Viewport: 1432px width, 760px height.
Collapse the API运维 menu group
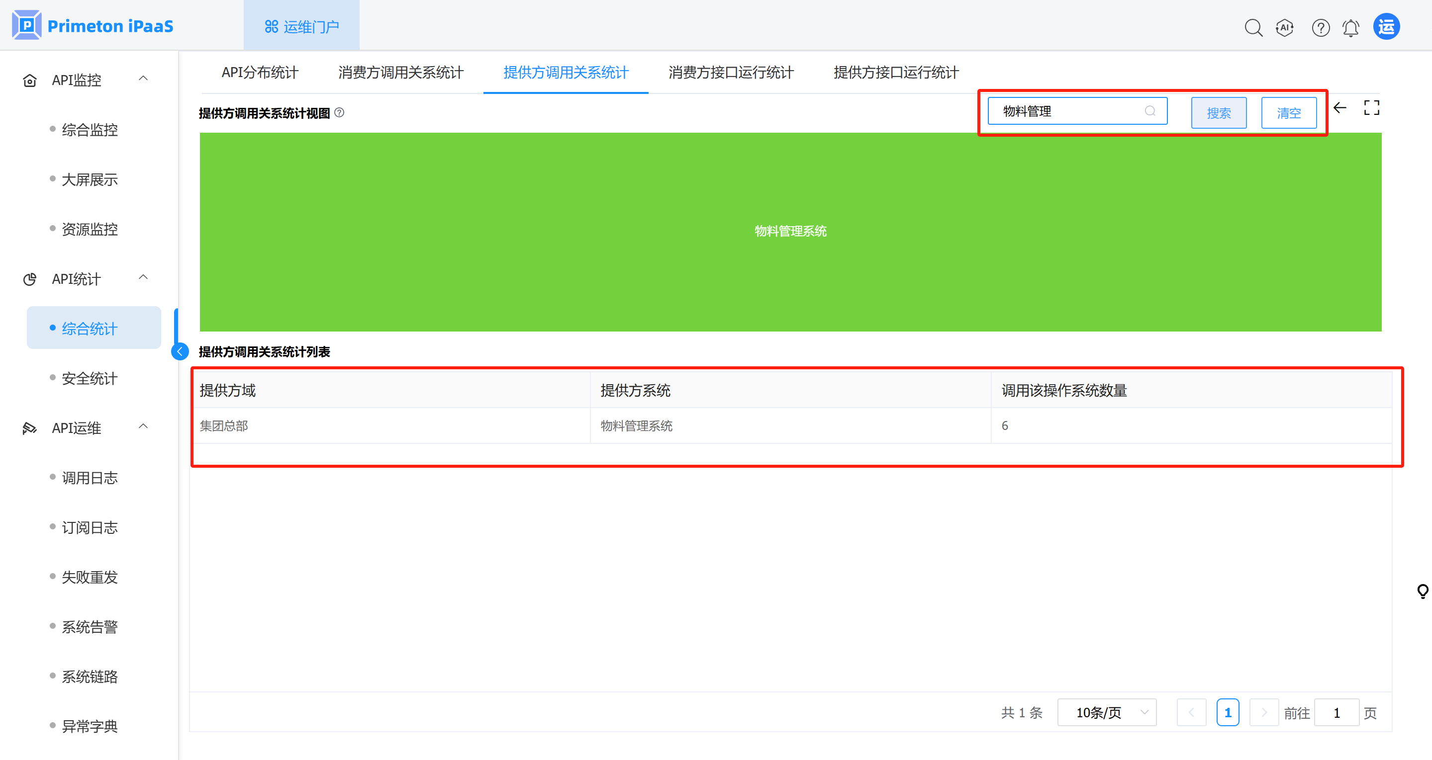click(143, 426)
